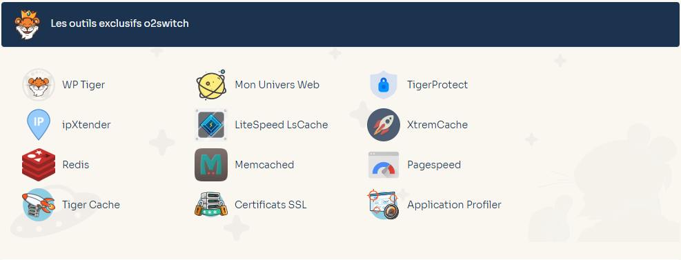Click the LiteSpeed LsCache lightning icon
Screen dimensions: 681x260
[x=211, y=125]
